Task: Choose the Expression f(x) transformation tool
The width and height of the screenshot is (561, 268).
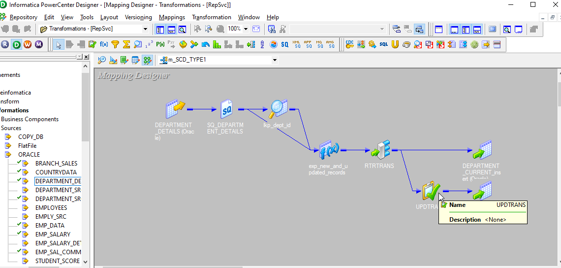Action: coord(104,44)
